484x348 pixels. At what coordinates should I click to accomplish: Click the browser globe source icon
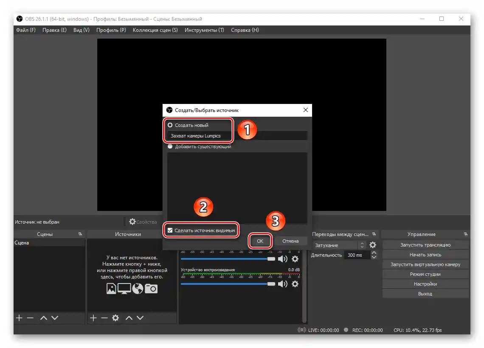(138, 289)
